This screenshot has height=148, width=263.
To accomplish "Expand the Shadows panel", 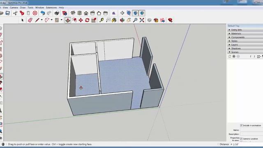I will [x=245, y=49].
